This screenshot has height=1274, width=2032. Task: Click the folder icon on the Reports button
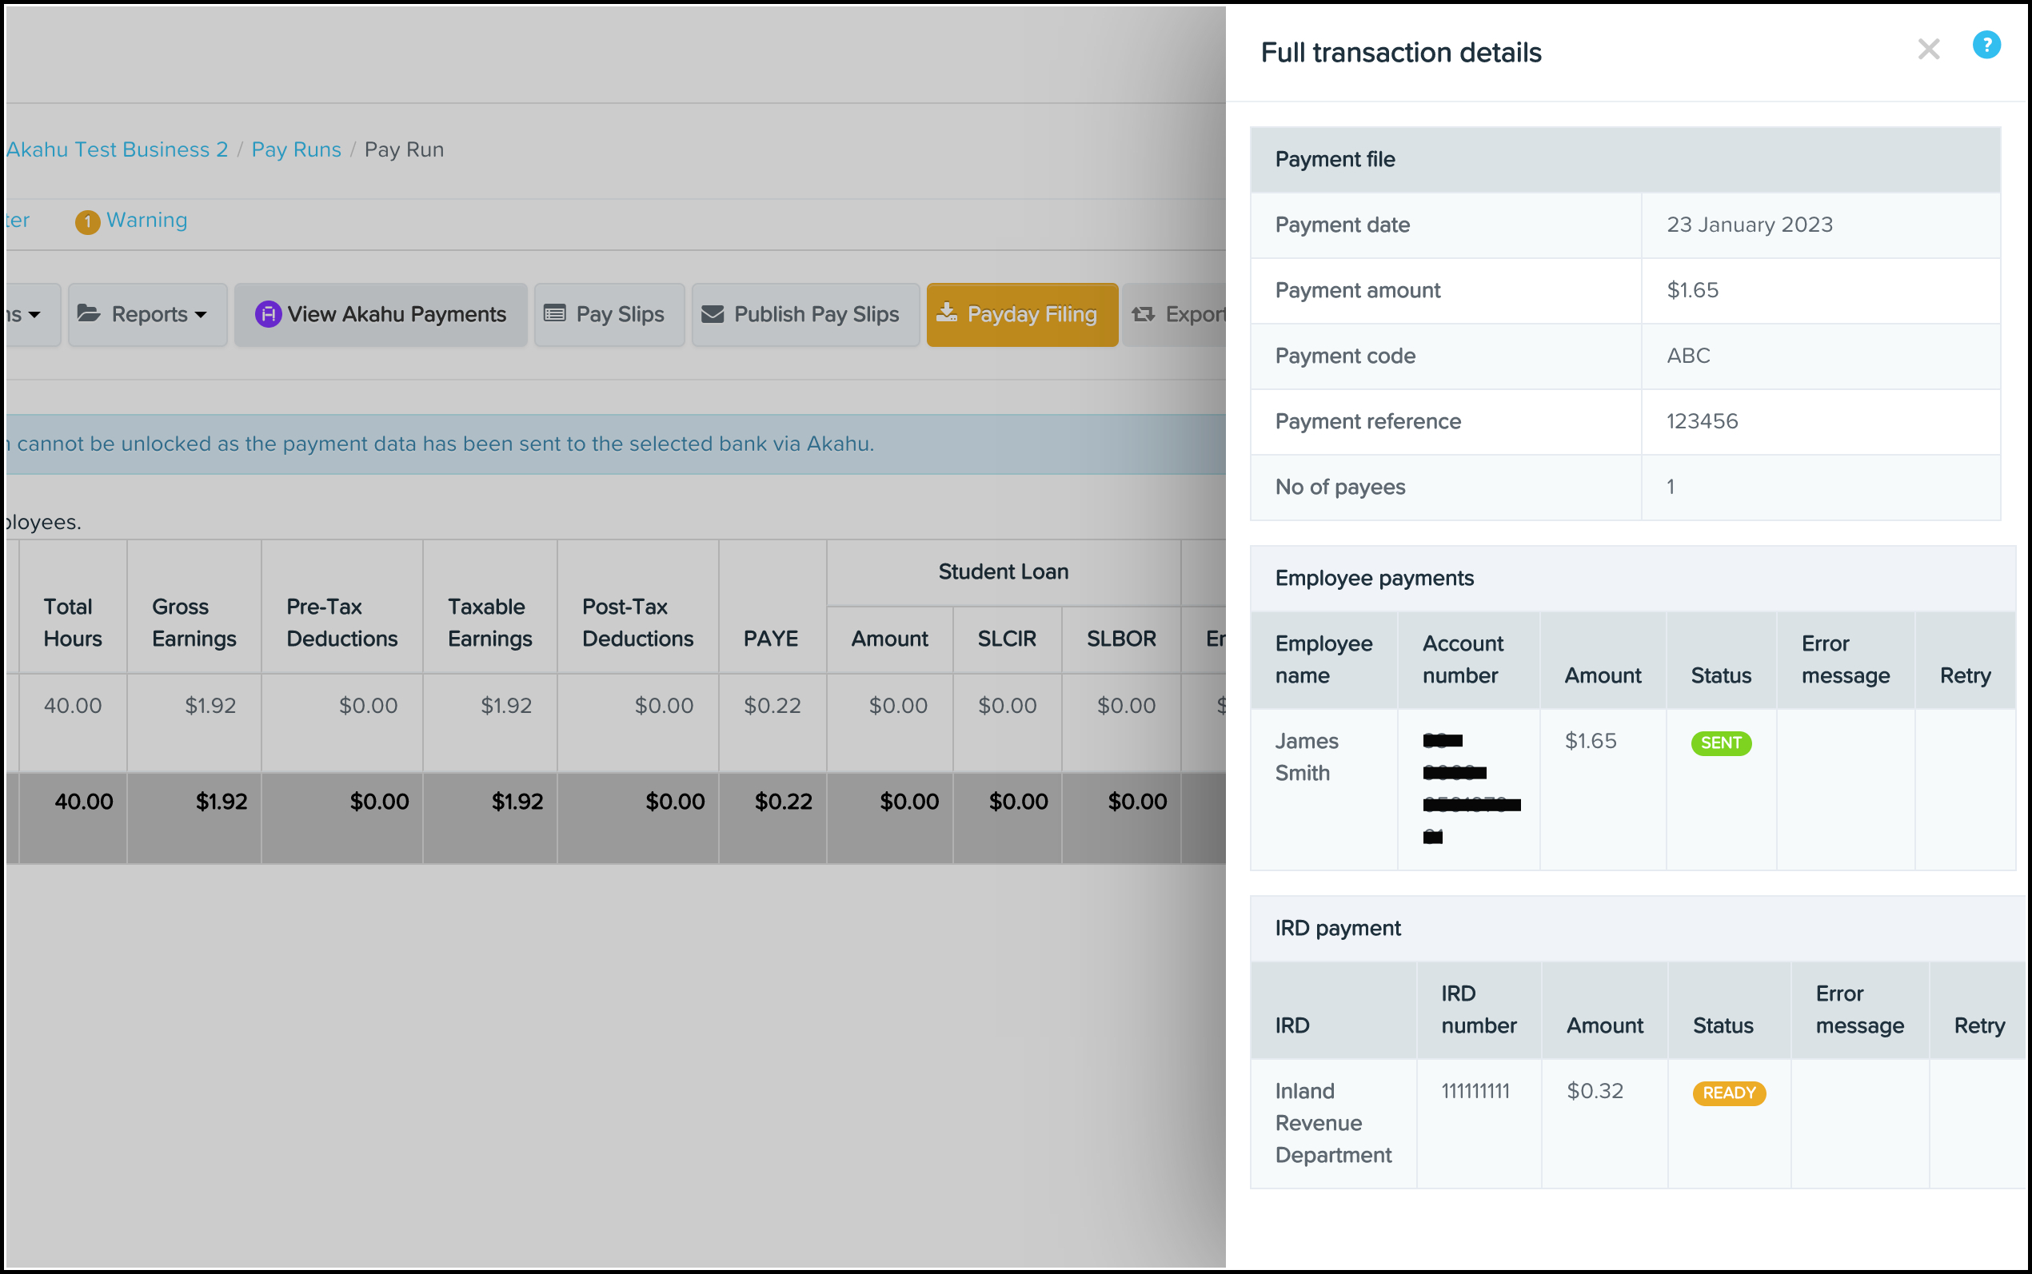tap(89, 313)
